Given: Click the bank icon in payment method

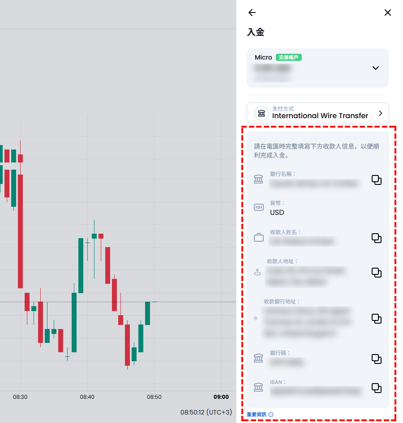Looking at the screenshot, I should [262, 113].
